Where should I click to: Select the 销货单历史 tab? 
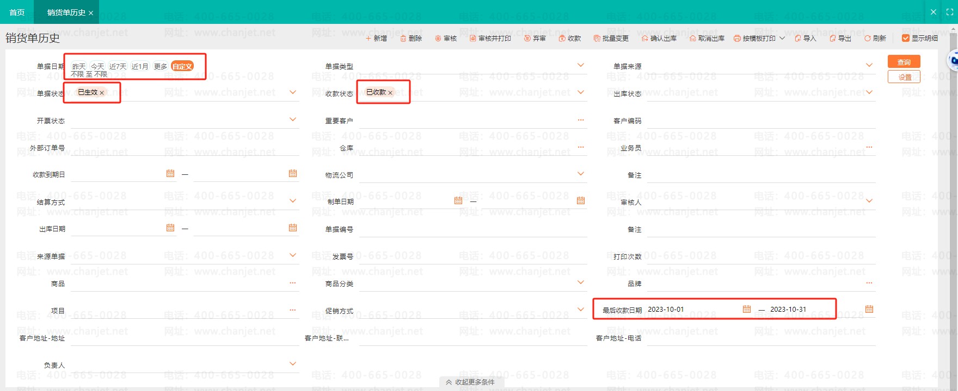tap(66, 12)
